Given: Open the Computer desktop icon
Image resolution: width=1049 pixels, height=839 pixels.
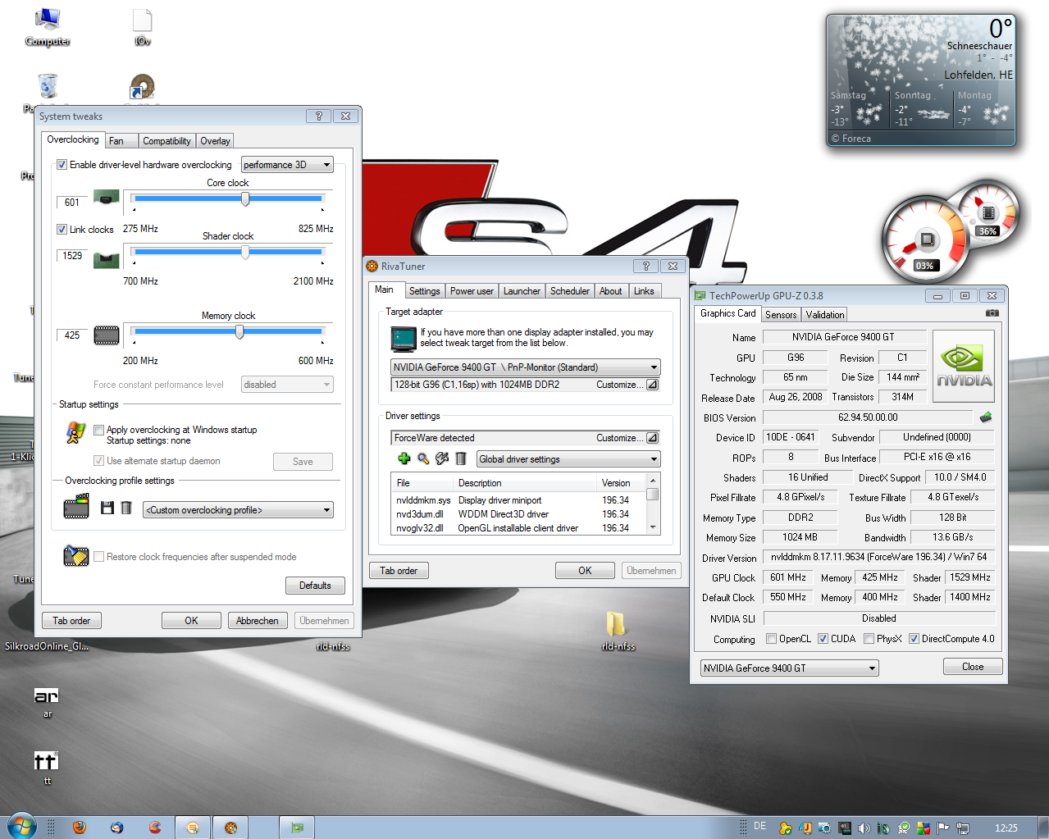Looking at the screenshot, I should pos(48,26).
